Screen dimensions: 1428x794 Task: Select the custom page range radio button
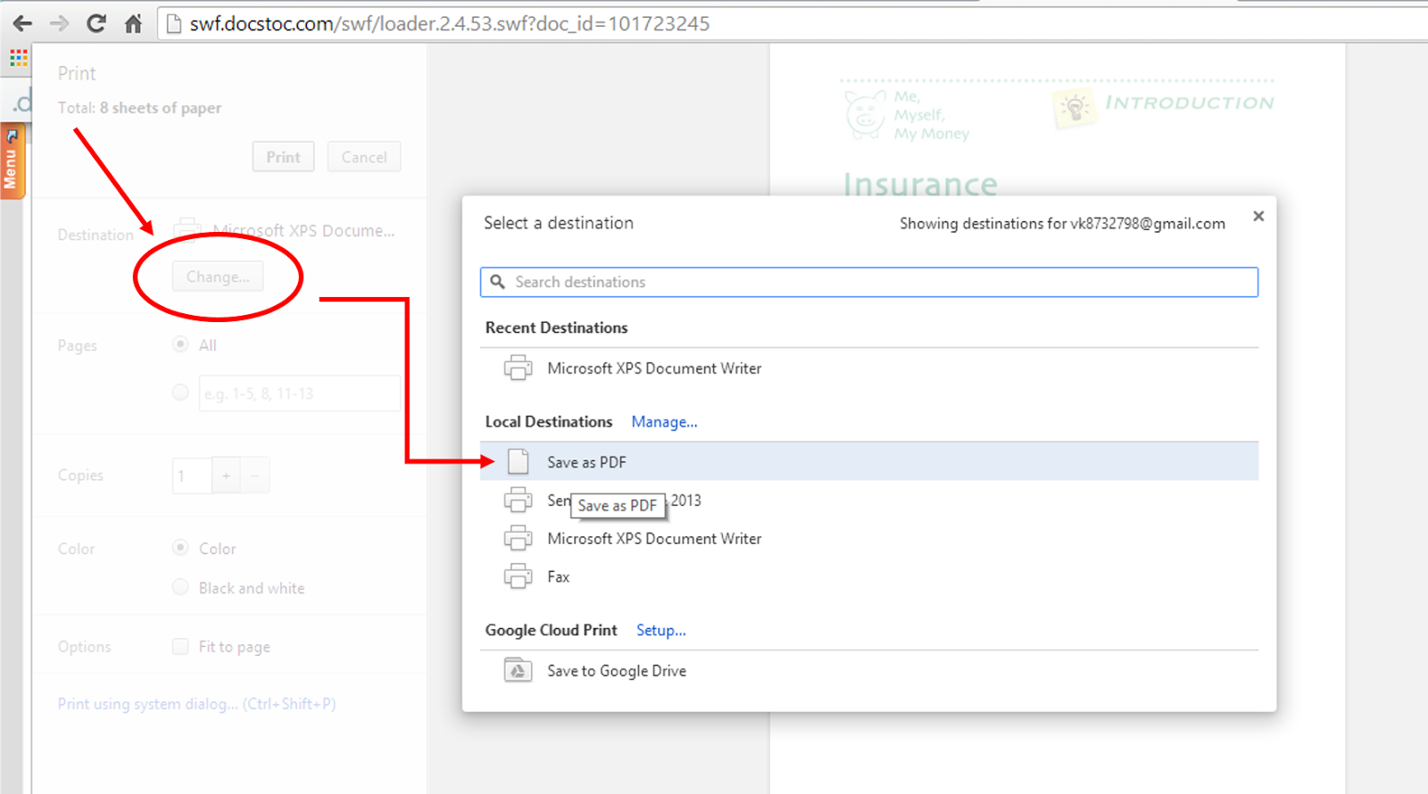(x=180, y=393)
